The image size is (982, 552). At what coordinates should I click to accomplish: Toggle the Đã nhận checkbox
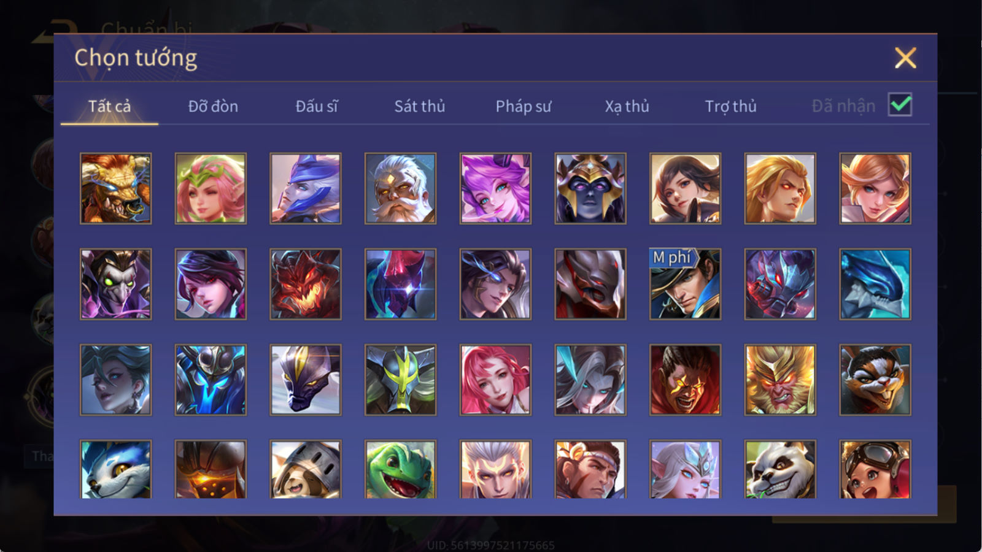[x=900, y=105]
